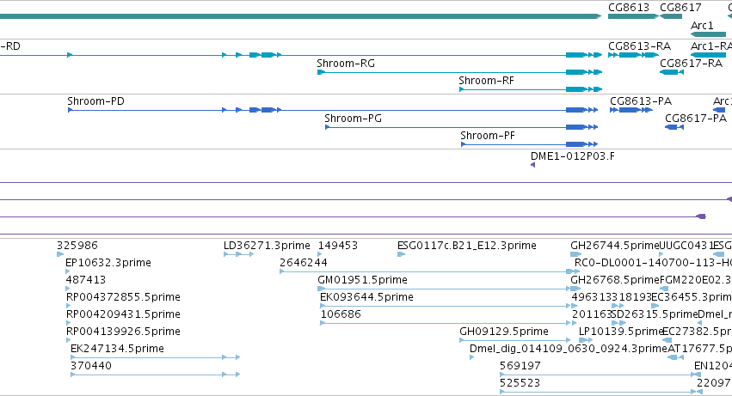Open the CG8617-RA transcript glyph
The width and height of the screenshot is (732, 396).
coord(672,72)
